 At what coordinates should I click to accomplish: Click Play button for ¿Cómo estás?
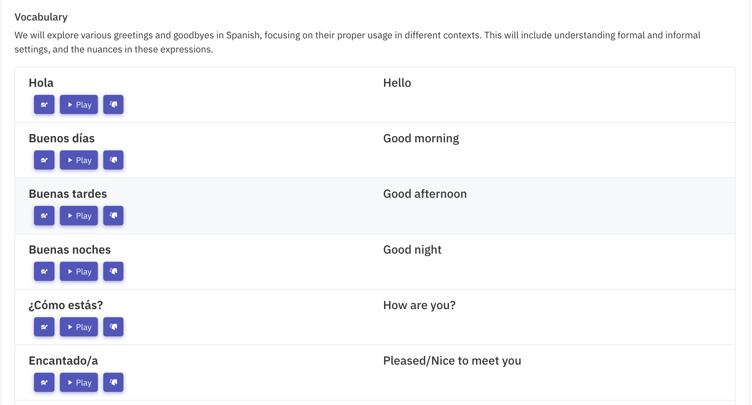click(79, 327)
